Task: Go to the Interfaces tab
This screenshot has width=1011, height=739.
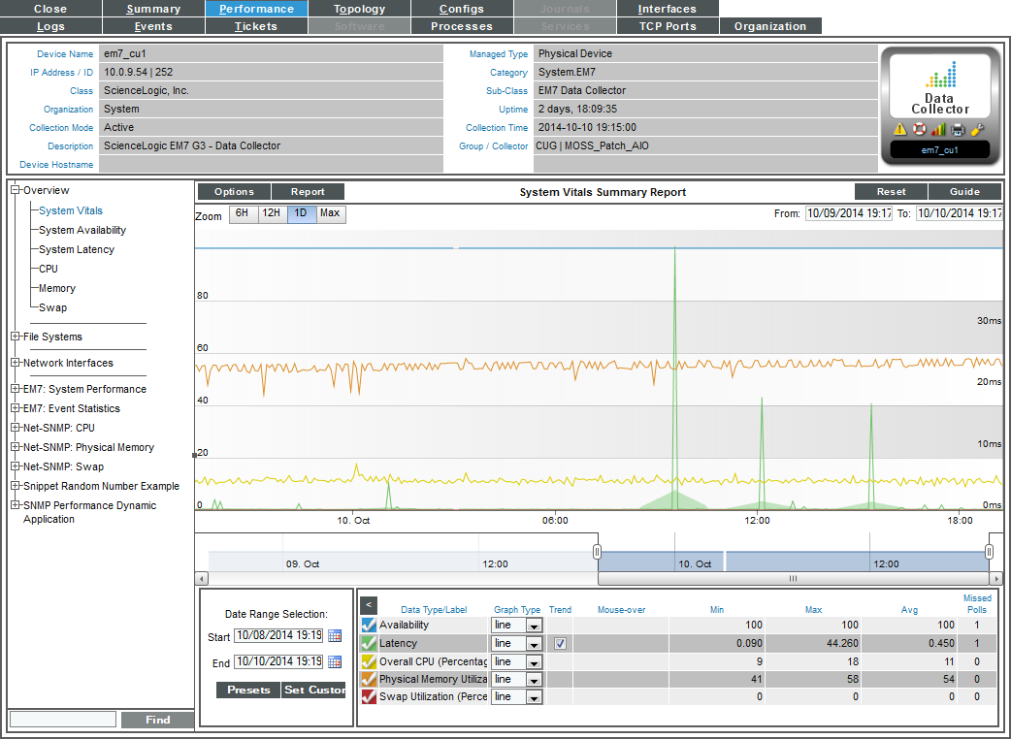Action: click(668, 9)
